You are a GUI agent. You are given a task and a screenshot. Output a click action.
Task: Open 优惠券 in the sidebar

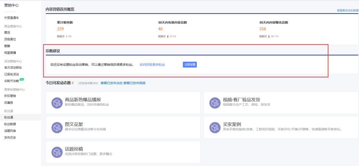tap(8, 103)
